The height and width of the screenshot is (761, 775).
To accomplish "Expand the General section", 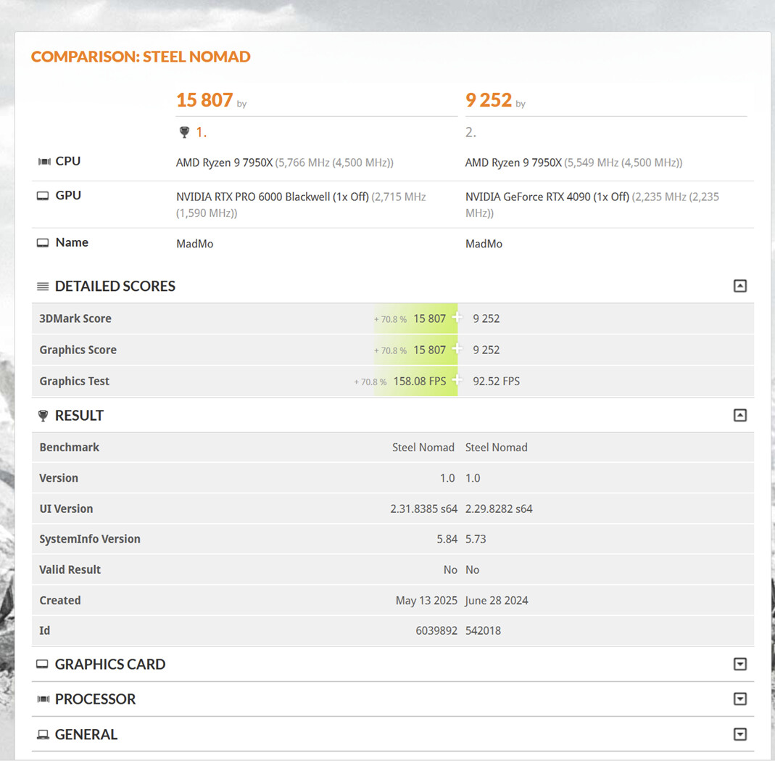I will coord(739,734).
